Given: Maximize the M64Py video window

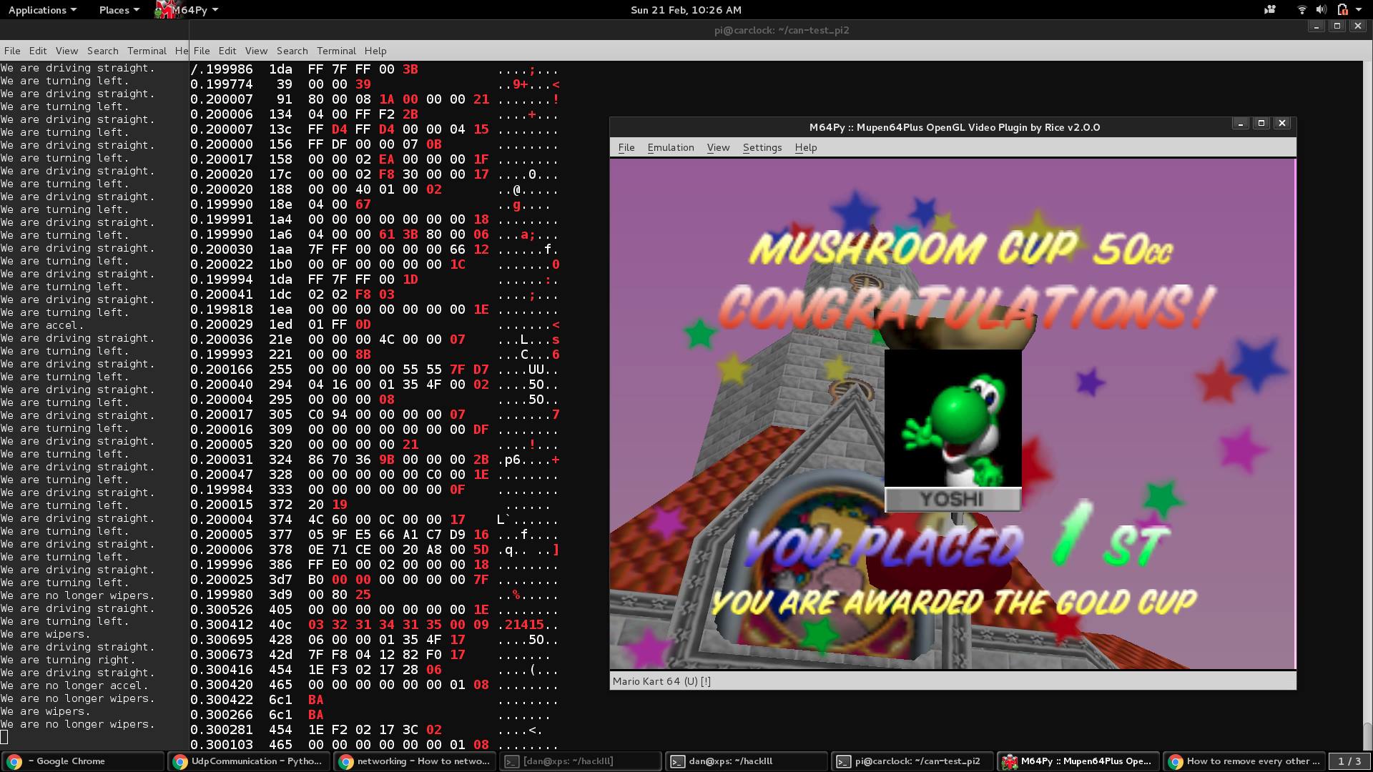Looking at the screenshot, I should tap(1261, 123).
